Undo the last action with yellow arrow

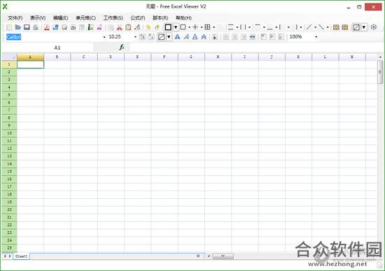[148, 27]
